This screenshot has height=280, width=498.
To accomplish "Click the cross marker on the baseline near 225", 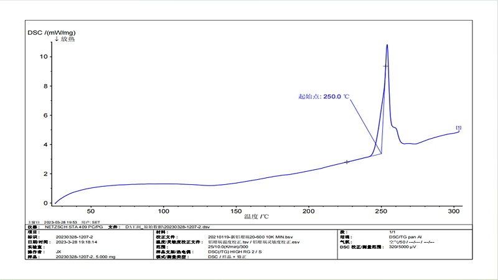I will point(347,162).
